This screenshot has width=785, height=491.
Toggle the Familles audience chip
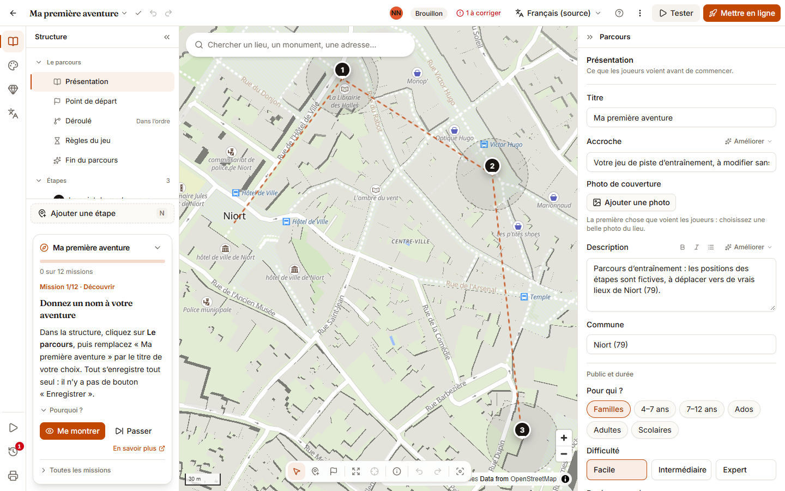point(608,409)
